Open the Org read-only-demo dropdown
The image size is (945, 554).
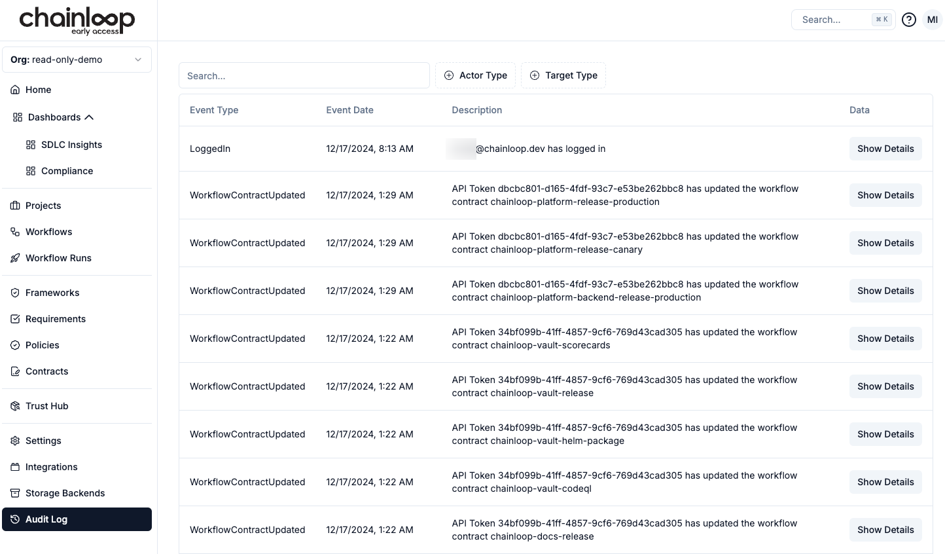click(x=77, y=60)
